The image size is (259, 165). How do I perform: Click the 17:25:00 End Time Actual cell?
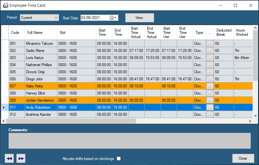(x=153, y=51)
